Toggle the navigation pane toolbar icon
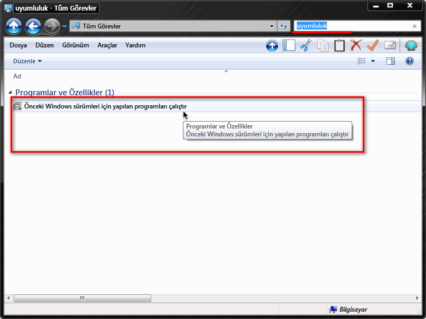 pos(289,45)
